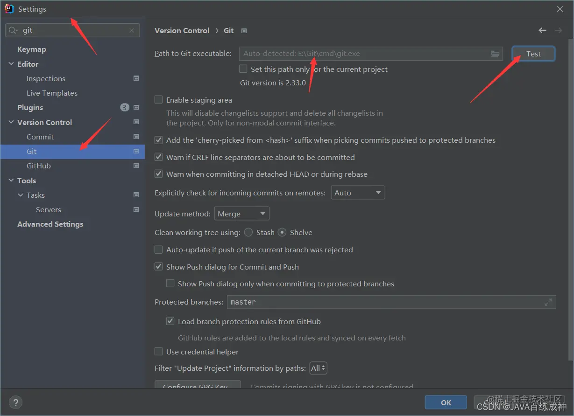Click the project-level icon beside Git breadcrumb
574x416 pixels.
[244, 31]
